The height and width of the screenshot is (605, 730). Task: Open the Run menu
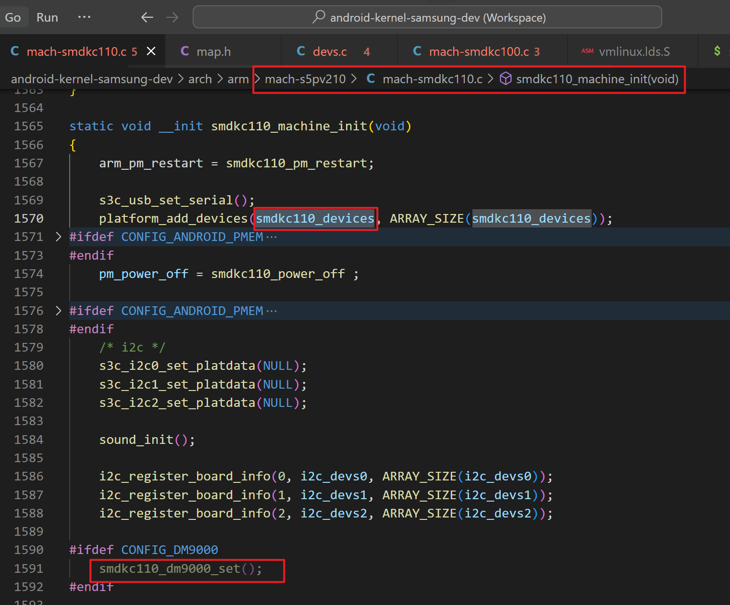pos(47,17)
